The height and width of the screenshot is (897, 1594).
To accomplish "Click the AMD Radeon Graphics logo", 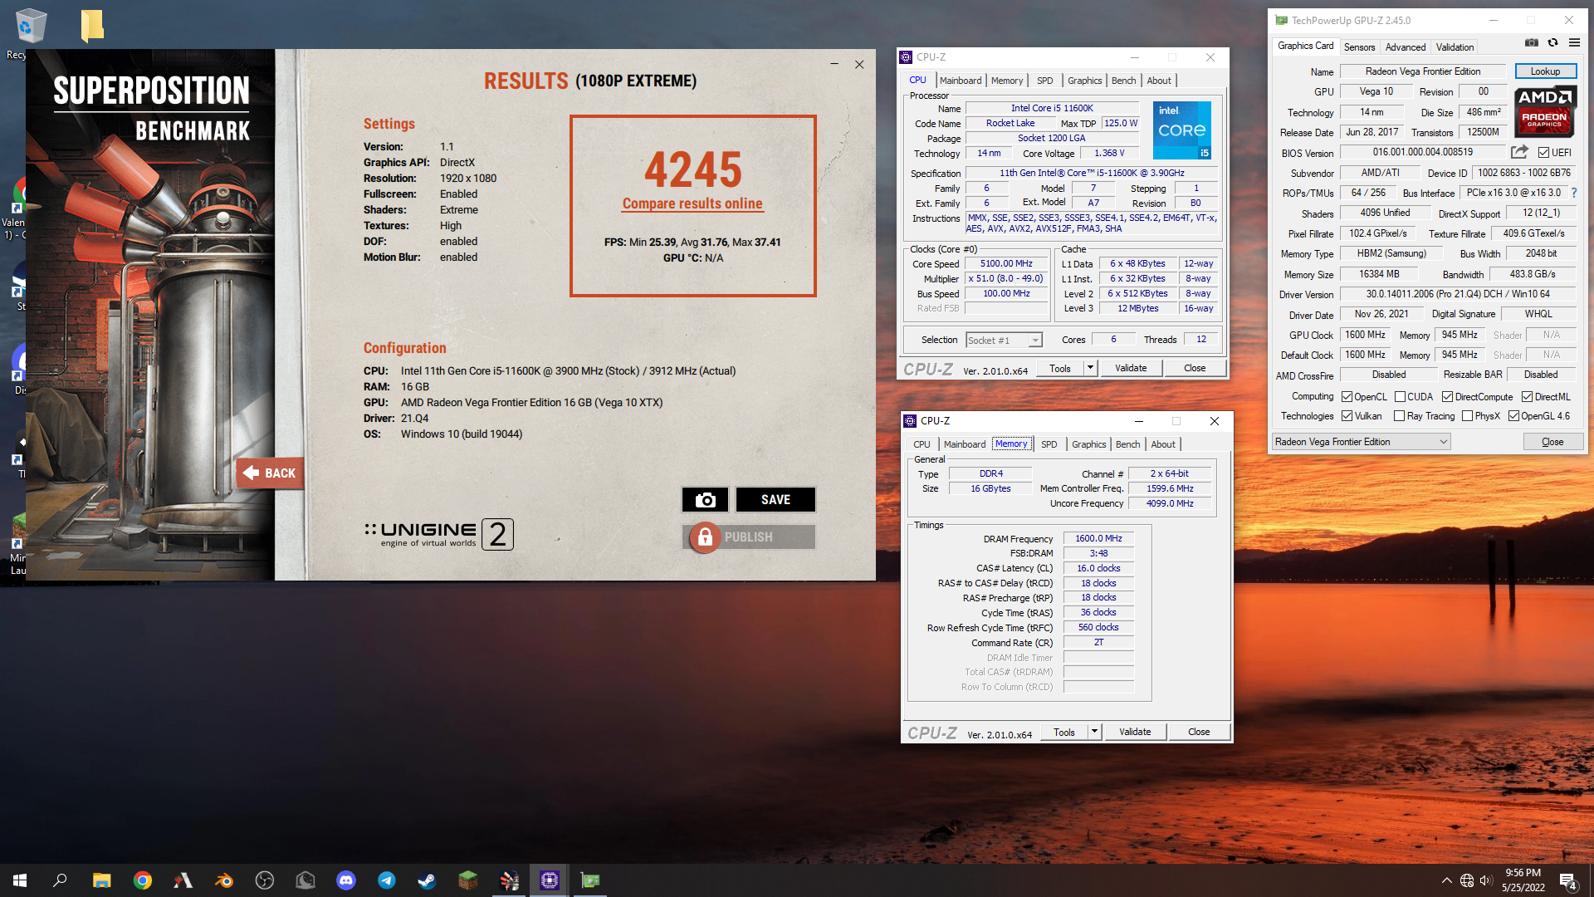I will coord(1544,111).
